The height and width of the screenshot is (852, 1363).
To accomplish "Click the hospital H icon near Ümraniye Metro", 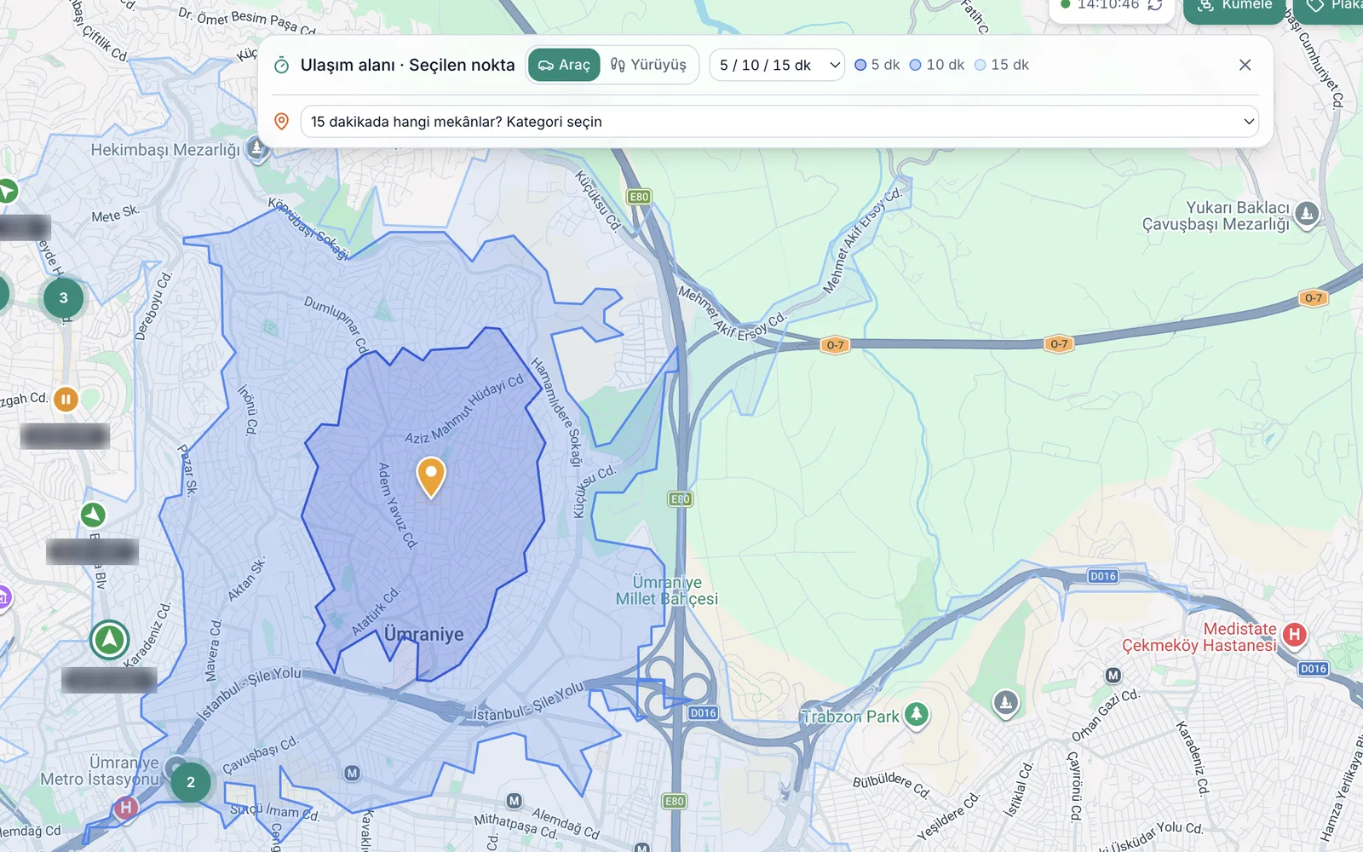I will (126, 807).
